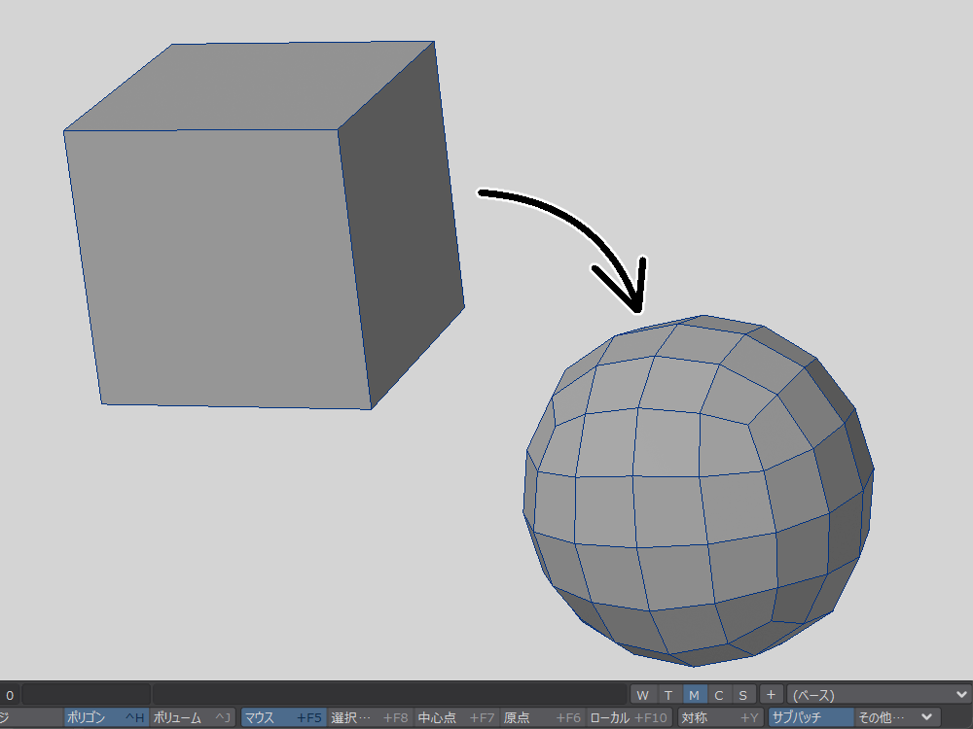Select the S selection set button
This screenshot has height=729, width=973.
[x=742, y=695]
